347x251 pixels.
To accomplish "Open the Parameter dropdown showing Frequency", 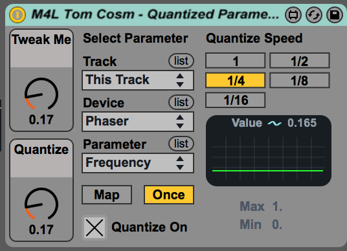I will pyautogui.click(x=138, y=163).
